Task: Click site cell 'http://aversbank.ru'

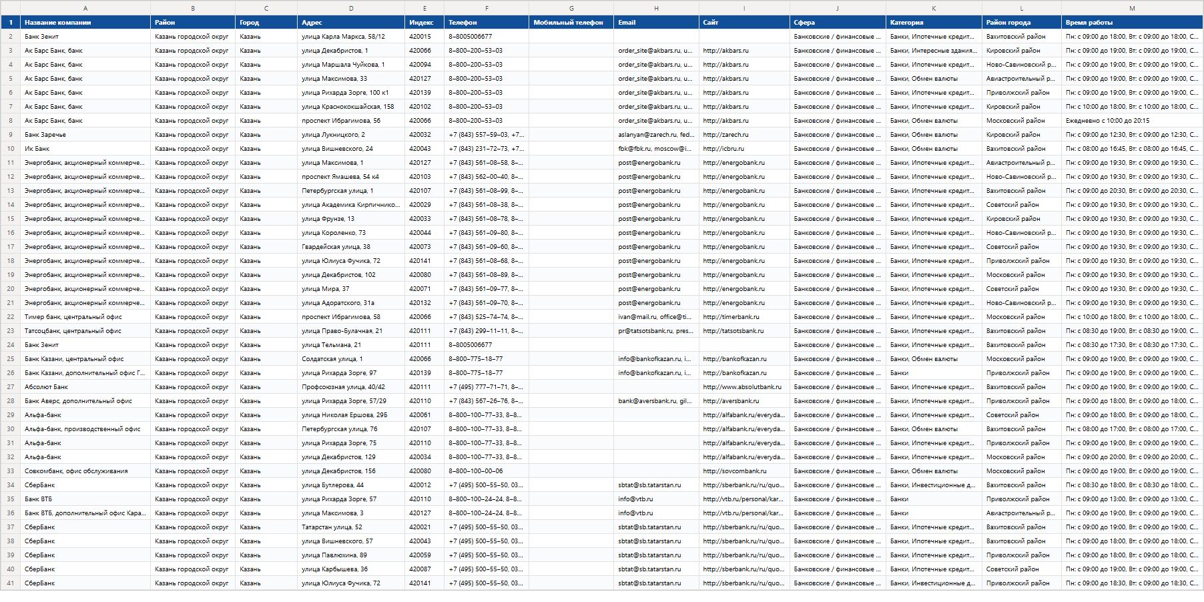Action: 744,401
